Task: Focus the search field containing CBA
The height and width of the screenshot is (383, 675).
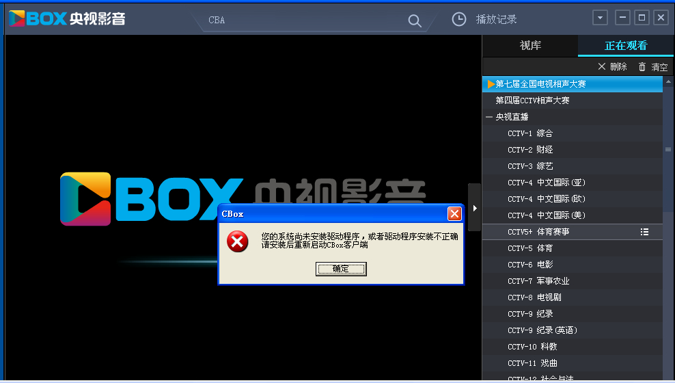Action: pyautogui.click(x=305, y=21)
